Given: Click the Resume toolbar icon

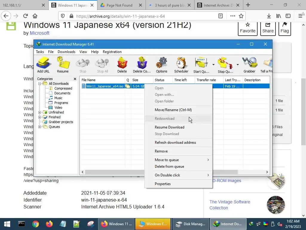Looking at the screenshot, I should pos(63,65).
